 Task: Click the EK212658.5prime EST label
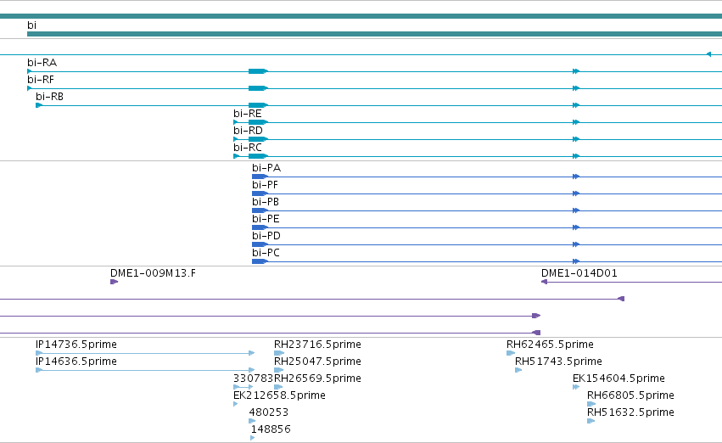tap(279, 396)
